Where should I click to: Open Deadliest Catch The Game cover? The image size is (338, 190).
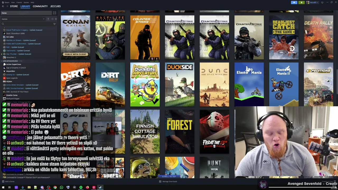tap(284, 37)
